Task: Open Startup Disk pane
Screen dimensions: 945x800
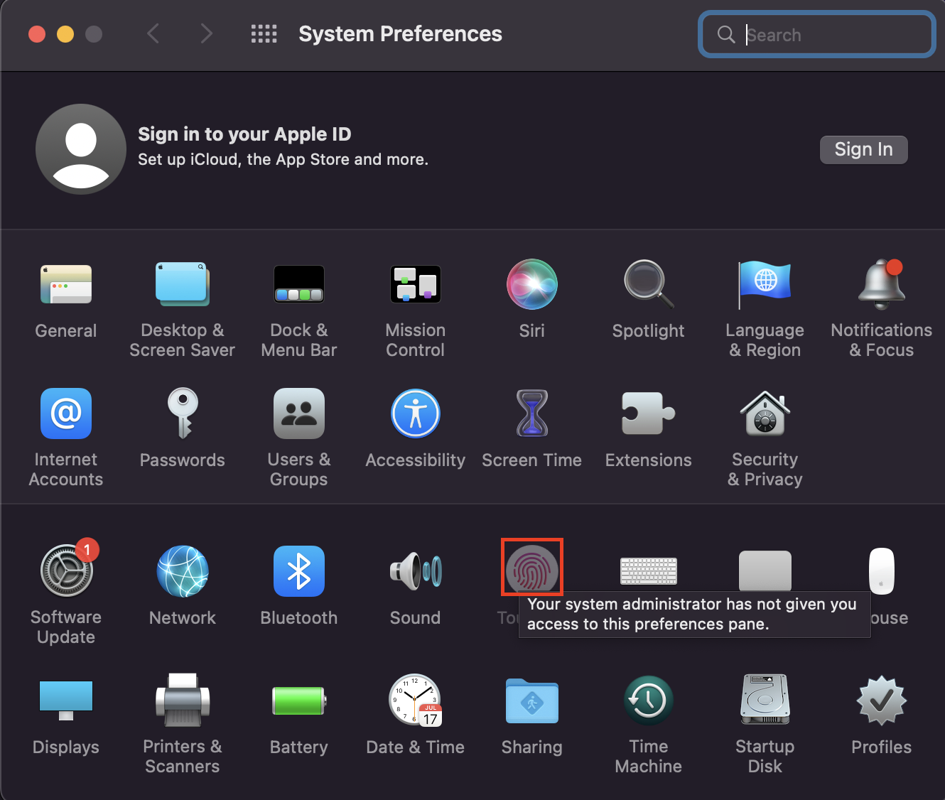Action: point(765,701)
